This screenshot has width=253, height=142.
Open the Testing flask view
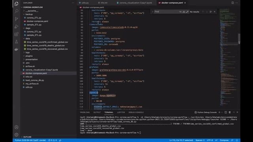[x=16, y=42]
